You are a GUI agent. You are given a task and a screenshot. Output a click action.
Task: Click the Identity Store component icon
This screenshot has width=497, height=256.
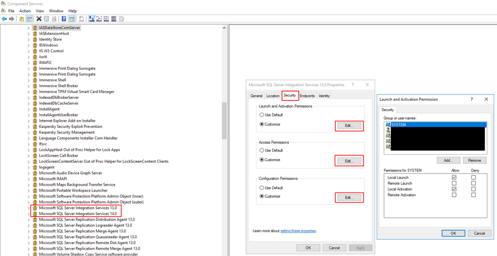click(35, 39)
